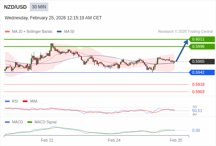Click the Research © 2026 Trading Central credit
The image size is (216, 146).
point(185,32)
